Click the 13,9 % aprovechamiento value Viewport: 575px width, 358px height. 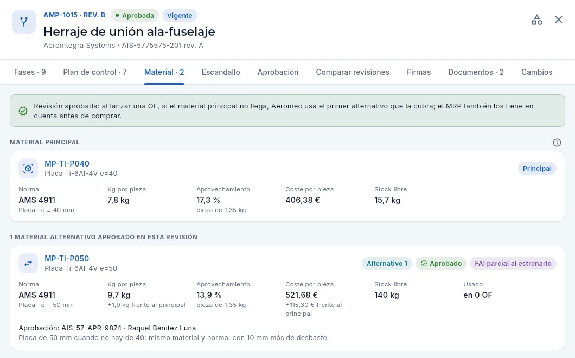(x=209, y=295)
